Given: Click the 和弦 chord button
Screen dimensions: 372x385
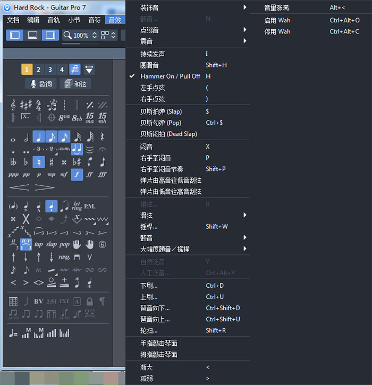Looking at the screenshot, I should 75,84.
